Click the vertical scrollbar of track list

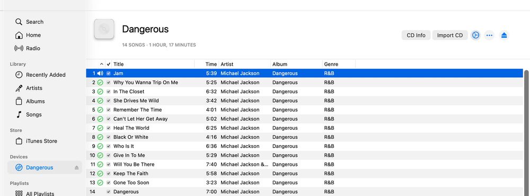pos(526,133)
